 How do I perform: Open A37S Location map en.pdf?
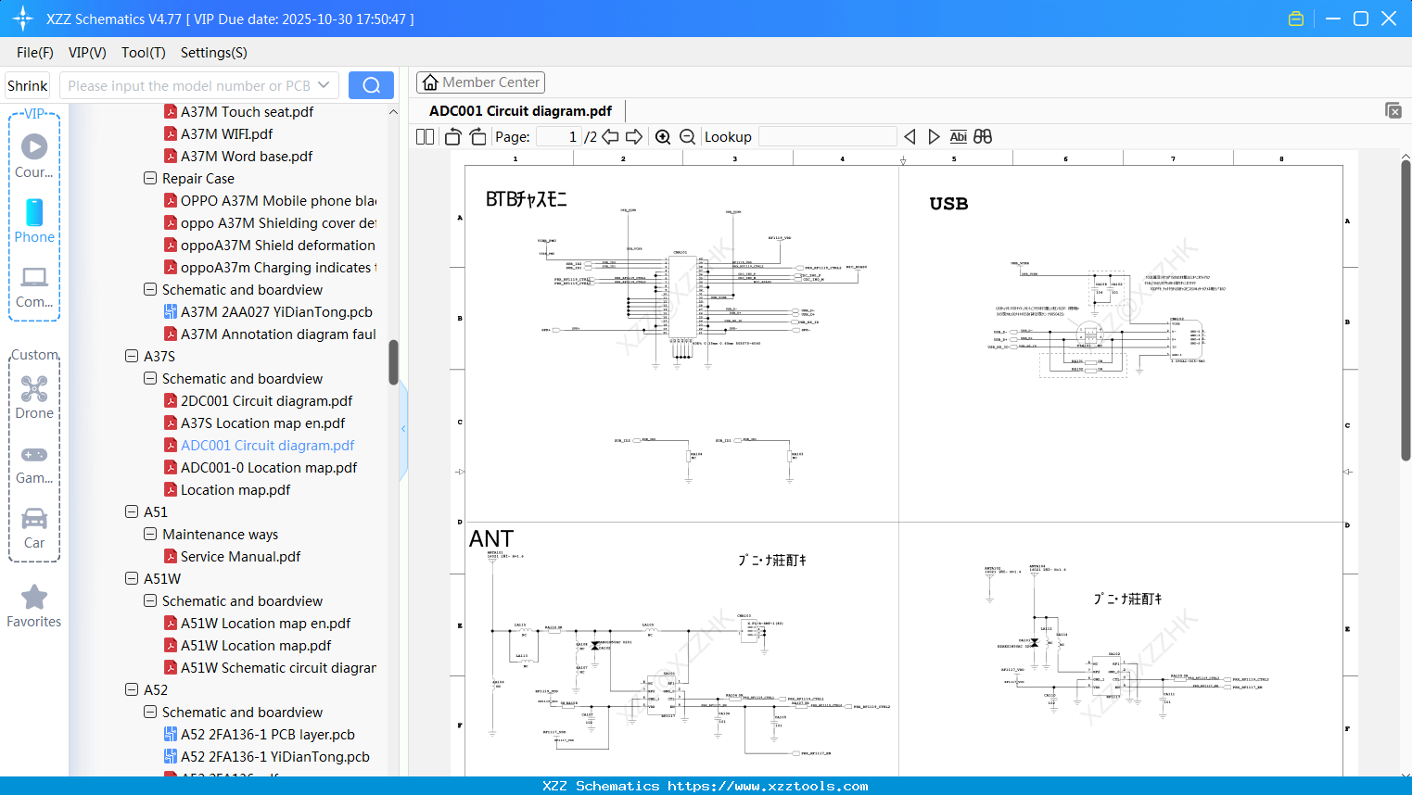[x=262, y=423]
